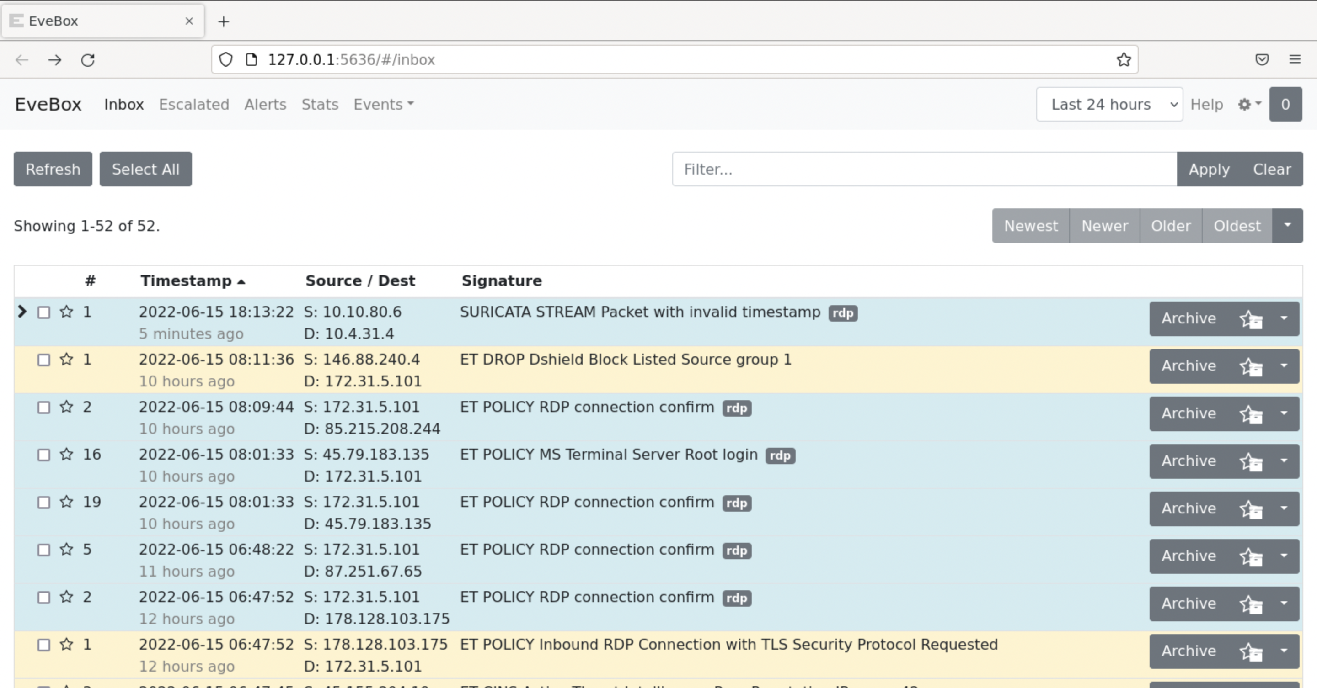Check the box for alert to 178.128.103.175
1317x688 pixels.
[x=44, y=598]
